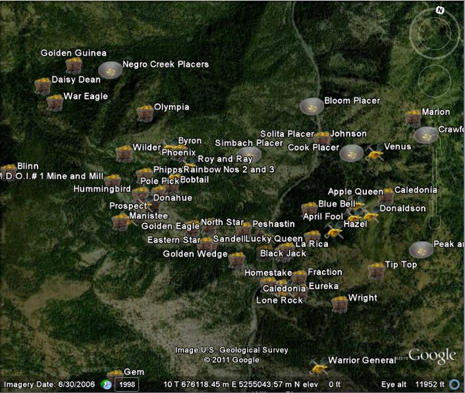Click the Bobtail placemark label
Viewport: 465px width, 393px height.
[194, 179]
